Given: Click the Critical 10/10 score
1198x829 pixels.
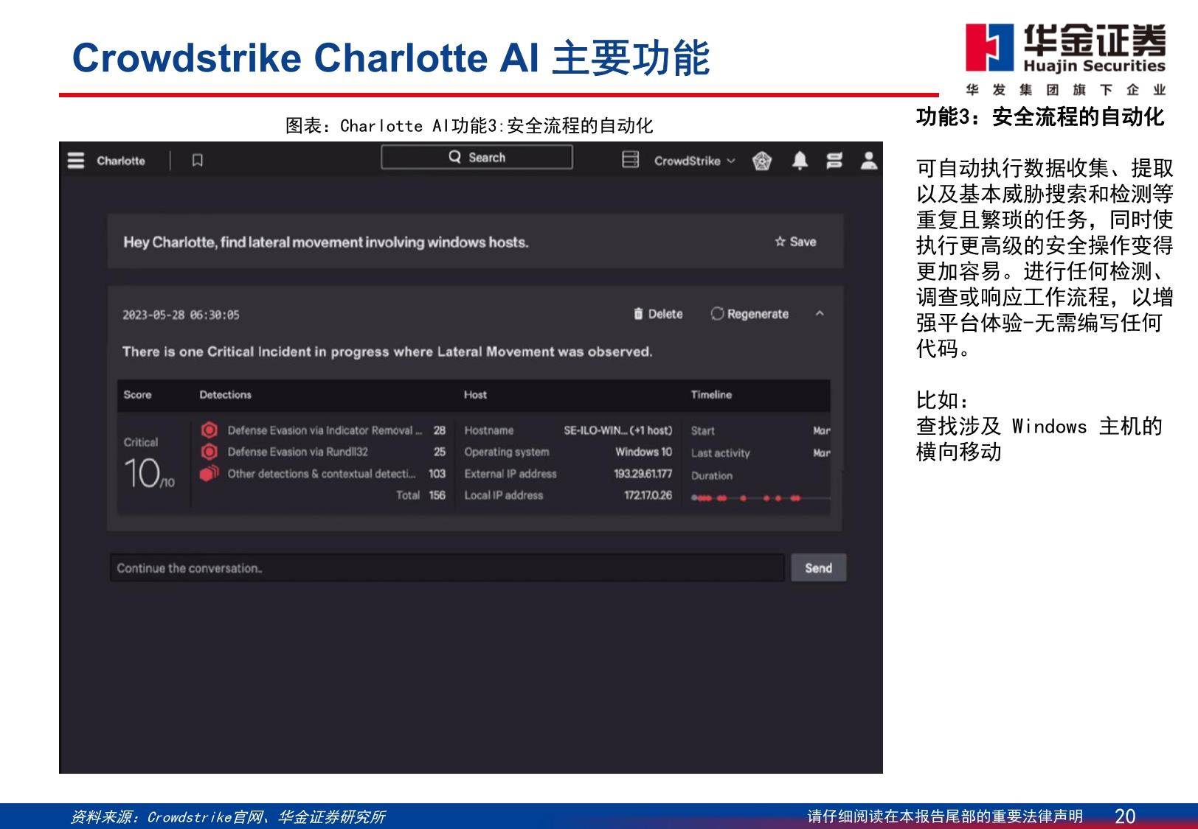Looking at the screenshot, I should 149,463.
